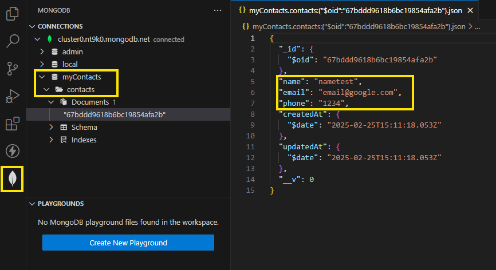Select the Indexes row label

(x=84, y=140)
